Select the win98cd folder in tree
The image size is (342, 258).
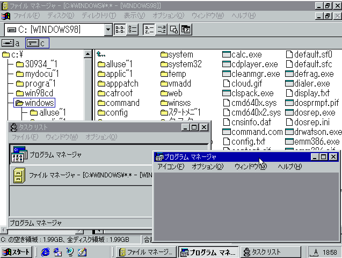coord(34,93)
